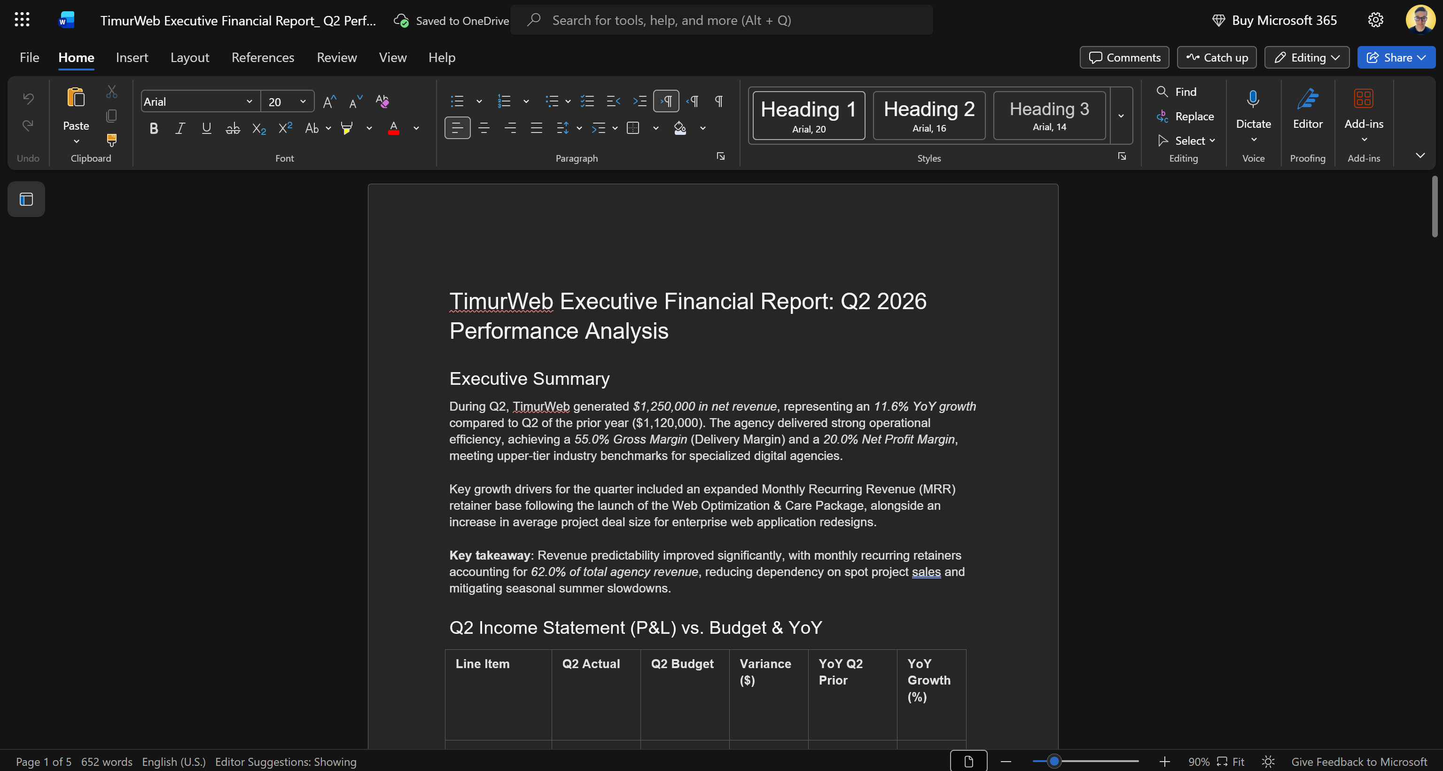Apply strikethrough formatting

233,128
